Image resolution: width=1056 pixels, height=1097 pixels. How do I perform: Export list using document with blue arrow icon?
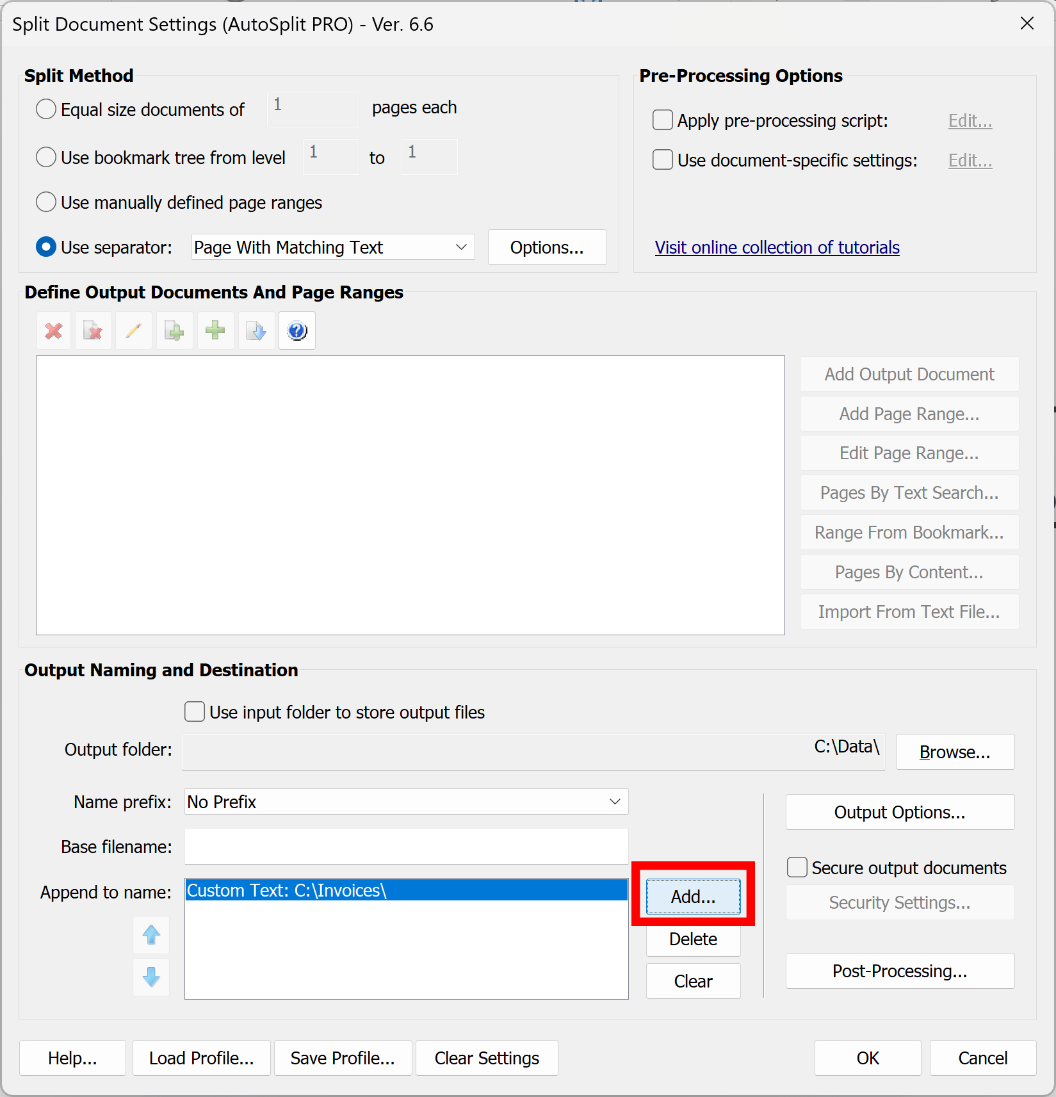click(x=256, y=330)
